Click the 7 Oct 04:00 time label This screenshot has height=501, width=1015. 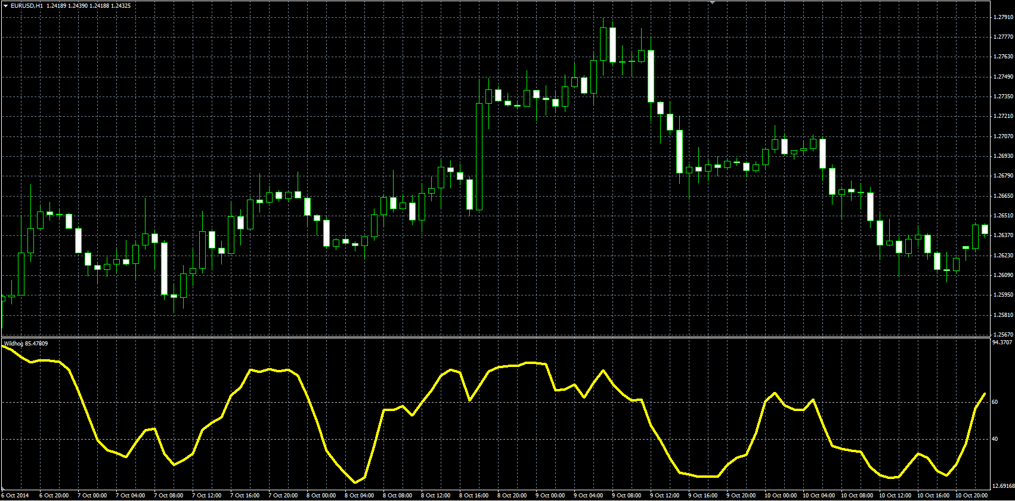tap(130, 496)
